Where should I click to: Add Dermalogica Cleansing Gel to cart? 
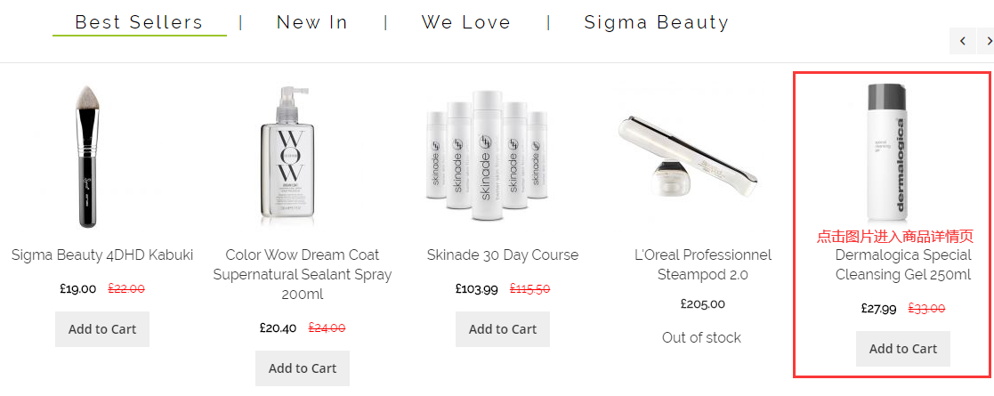click(x=903, y=349)
